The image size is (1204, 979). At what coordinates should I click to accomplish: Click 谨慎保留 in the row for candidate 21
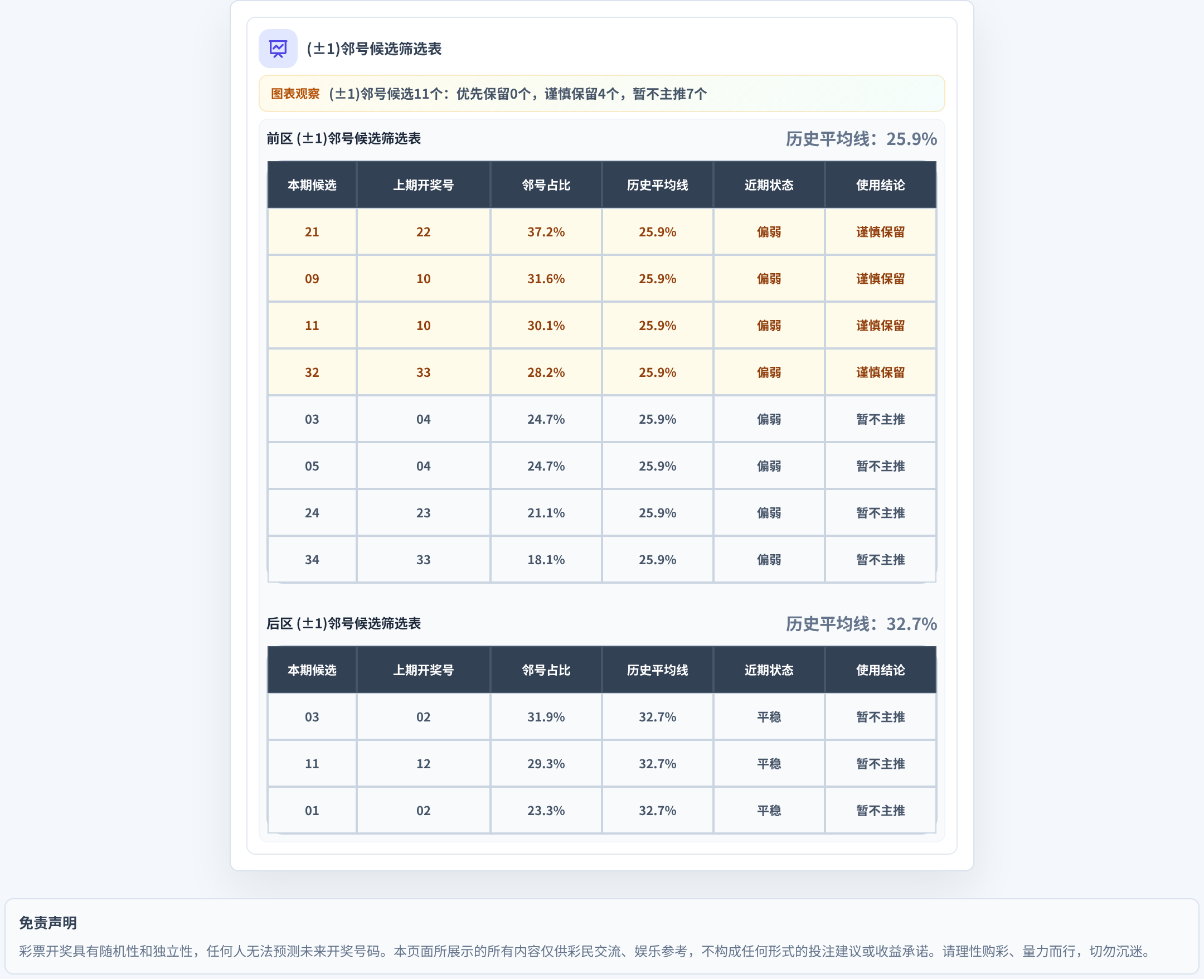click(881, 232)
